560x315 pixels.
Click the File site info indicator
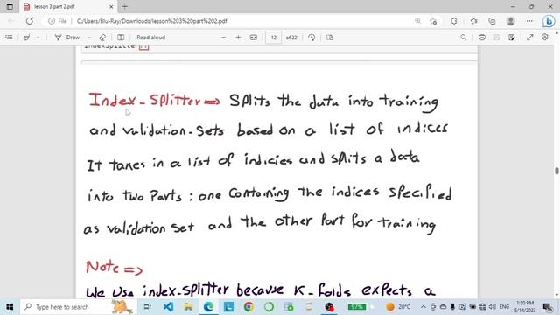click(58, 21)
